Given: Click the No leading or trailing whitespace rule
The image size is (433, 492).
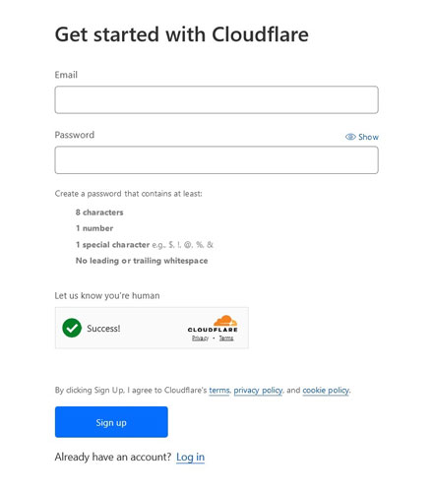Looking at the screenshot, I should tap(142, 261).
